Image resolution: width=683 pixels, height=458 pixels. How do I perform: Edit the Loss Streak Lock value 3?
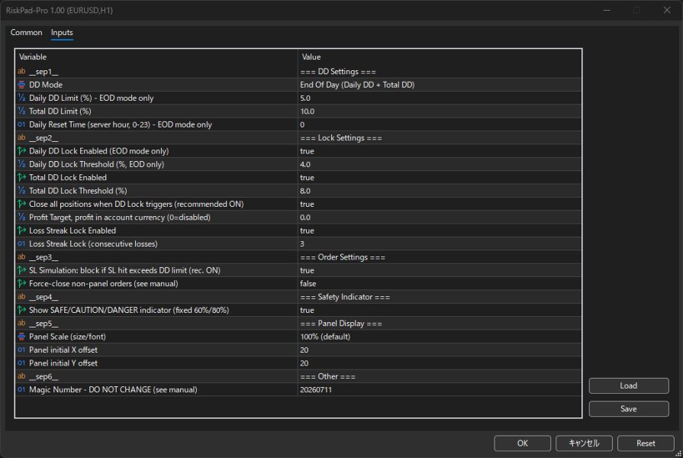click(x=440, y=244)
